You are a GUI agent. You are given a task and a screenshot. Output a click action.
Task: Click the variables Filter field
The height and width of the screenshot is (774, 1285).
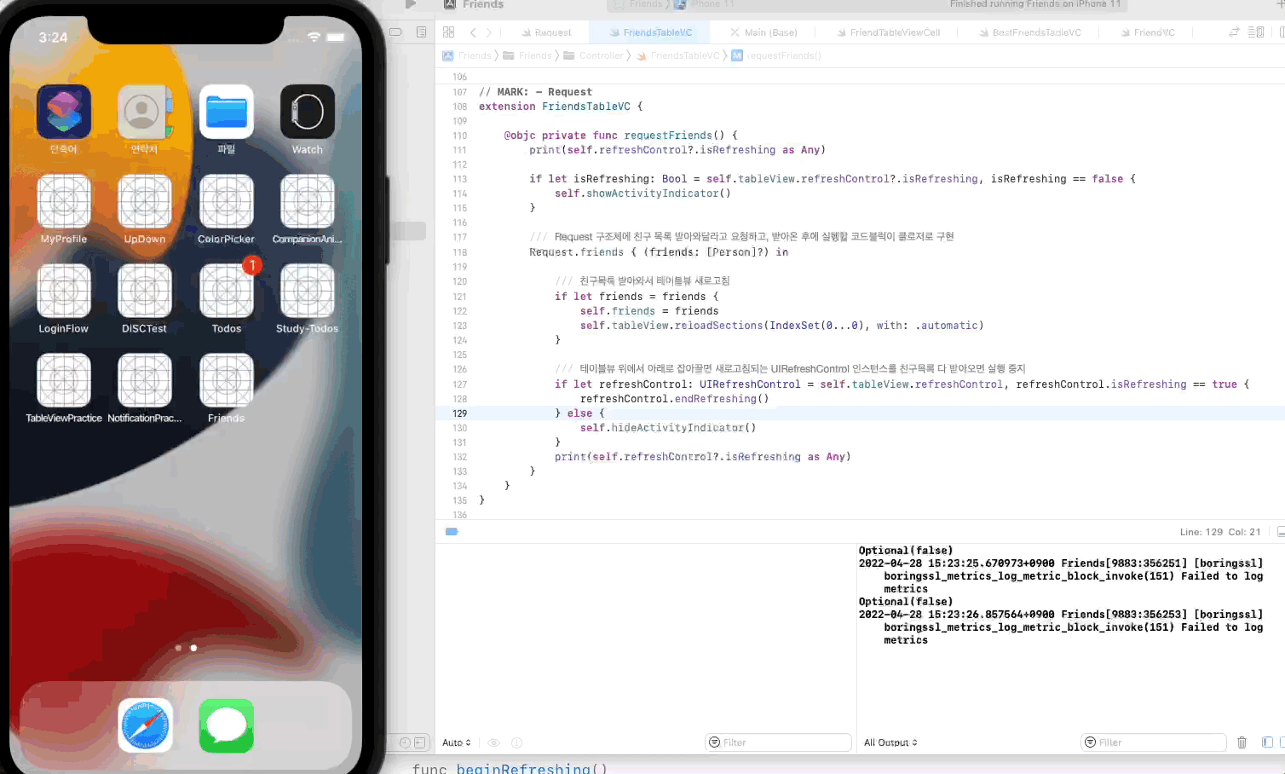click(779, 742)
